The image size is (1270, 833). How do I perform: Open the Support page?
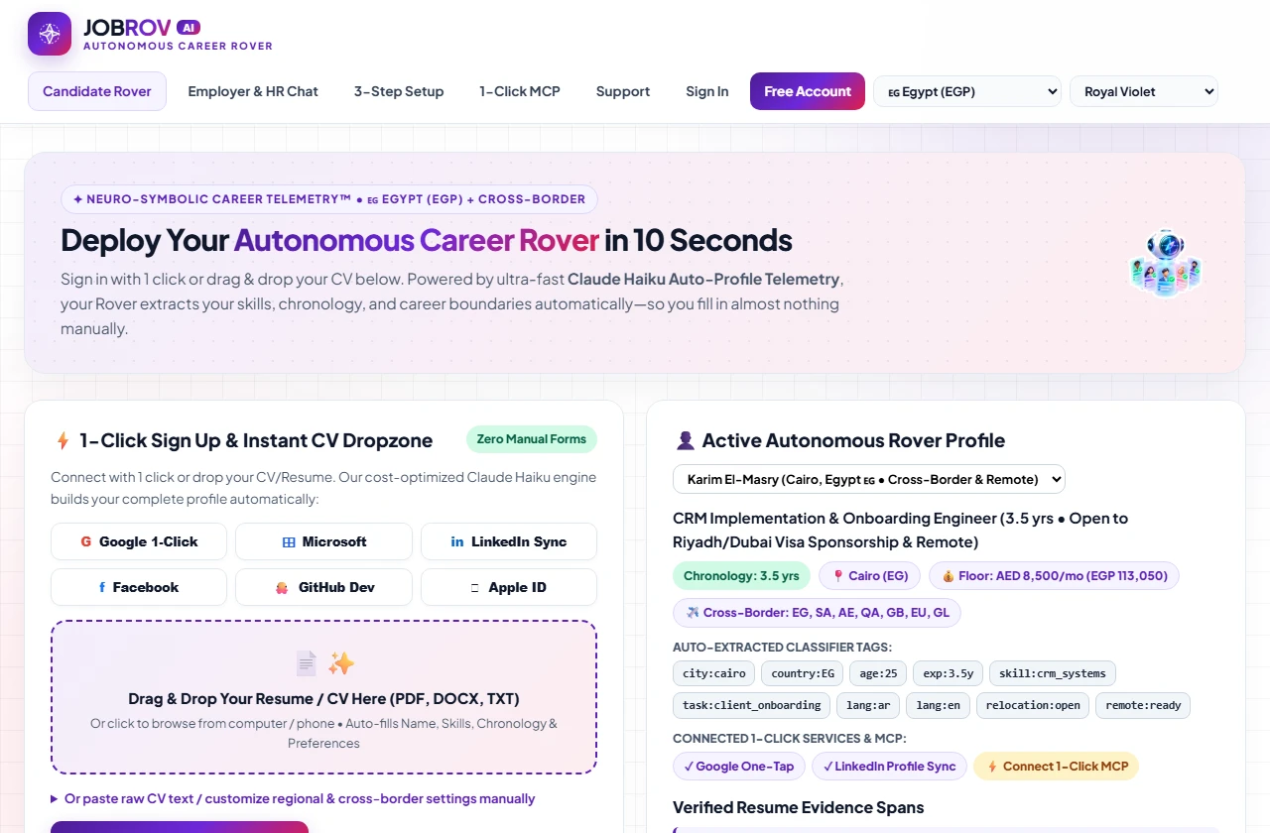pos(623,91)
